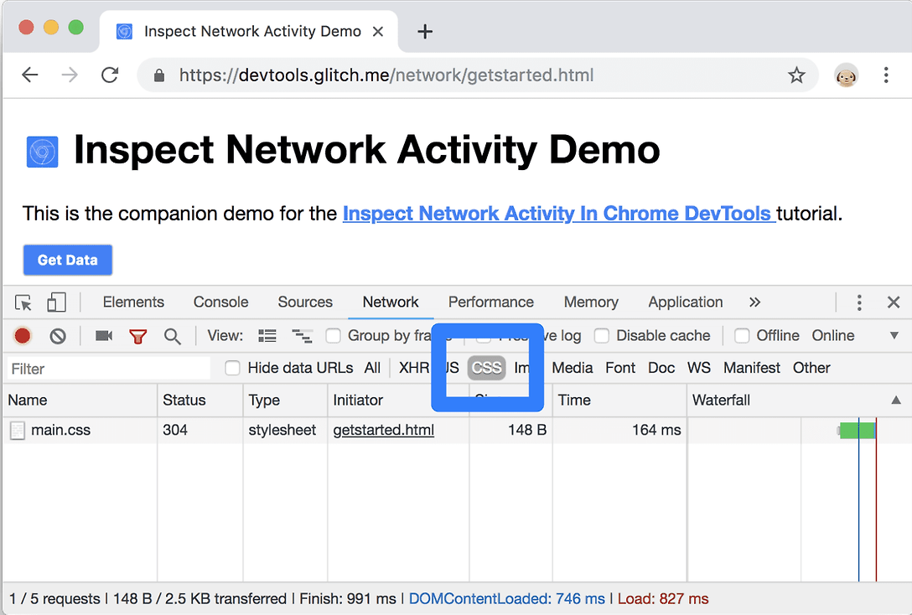Tick the Offline checkbox
This screenshot has height=615, width=912.
742,336
